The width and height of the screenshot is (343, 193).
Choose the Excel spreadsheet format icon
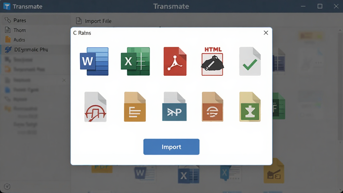click(x=135, y=61)
